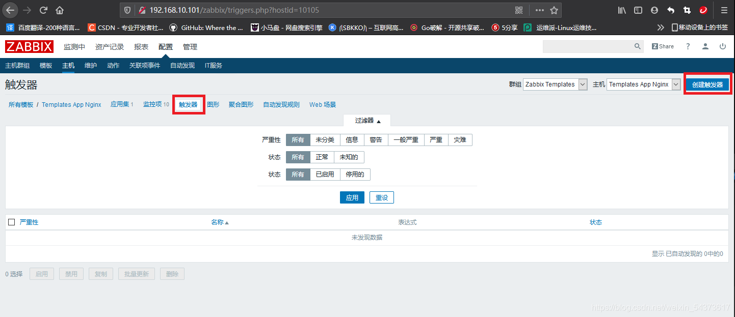Click the ZABBIX logo

tap(29, 47)
